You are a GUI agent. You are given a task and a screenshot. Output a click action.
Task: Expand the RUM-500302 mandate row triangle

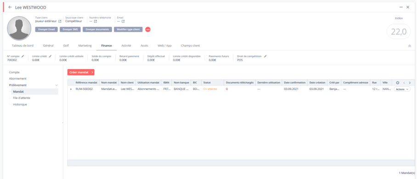tap(71, 89)
